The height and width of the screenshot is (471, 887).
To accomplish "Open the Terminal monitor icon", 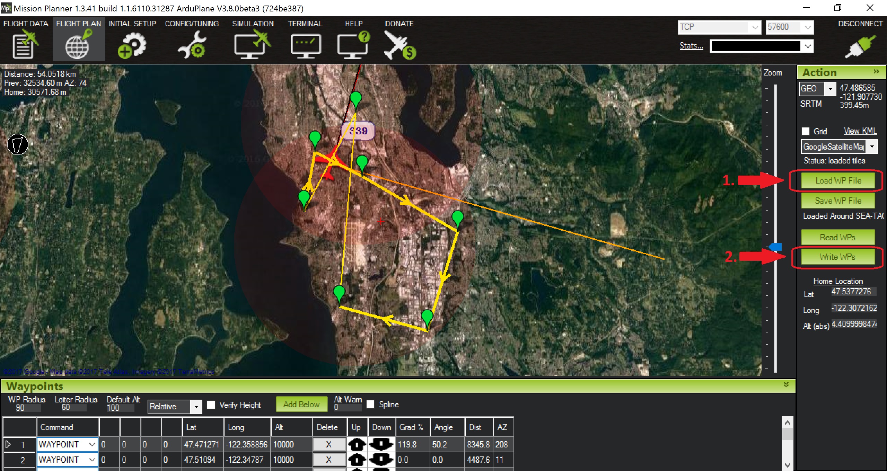I will [306, 46].
